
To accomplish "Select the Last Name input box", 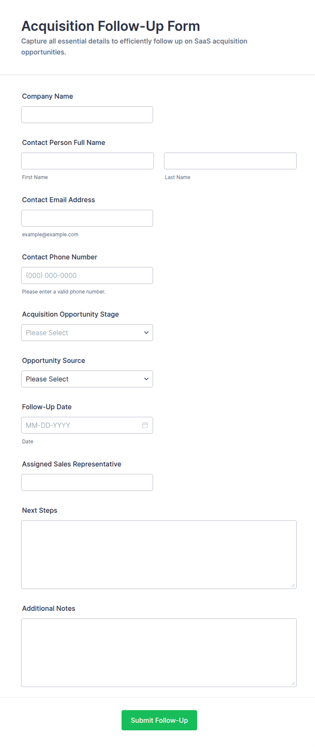I will (230, 161).
